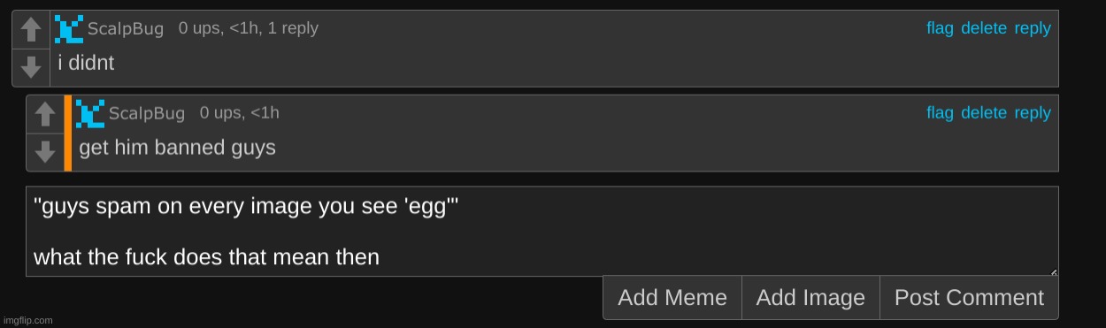Reply to "get him banned guys" comment
Screen dimensions: 1106x328
(1033, 113)
